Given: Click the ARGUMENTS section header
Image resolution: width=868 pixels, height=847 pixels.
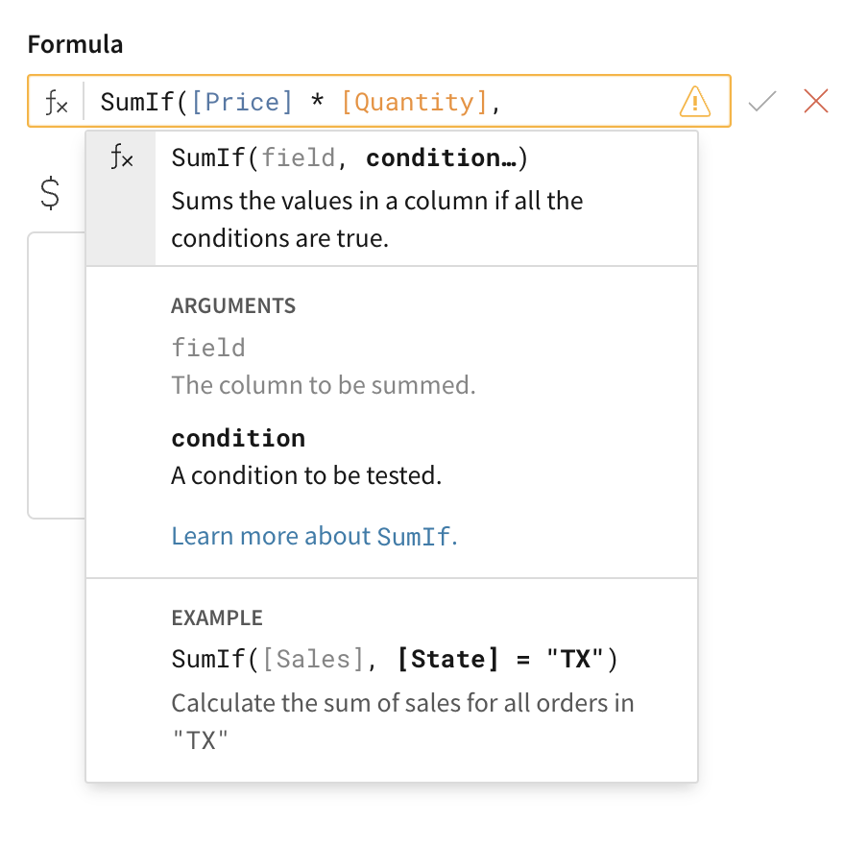Looking at the screenshot, I should point(233,306).
